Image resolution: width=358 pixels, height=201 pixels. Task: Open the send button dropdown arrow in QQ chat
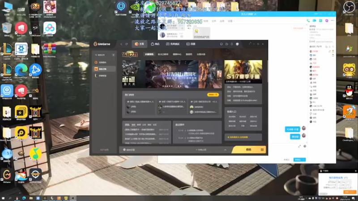click(x=304, y=160)
